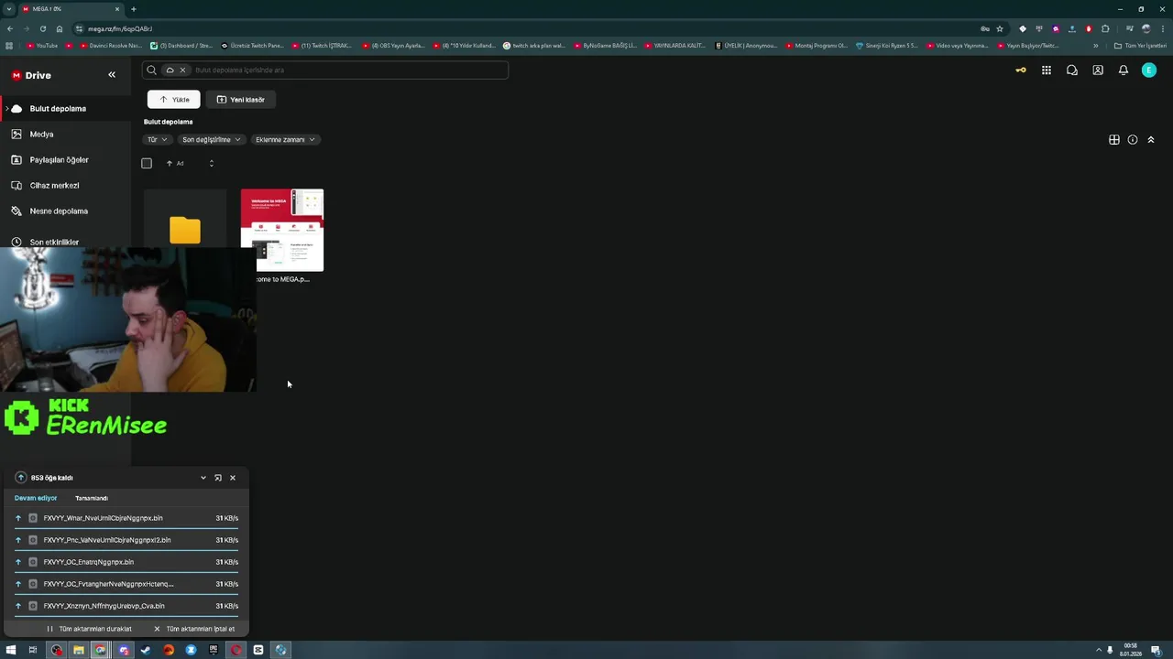Open a new browser tab
This screenshot has width=1173, height=659.
[x=134, y=9]
